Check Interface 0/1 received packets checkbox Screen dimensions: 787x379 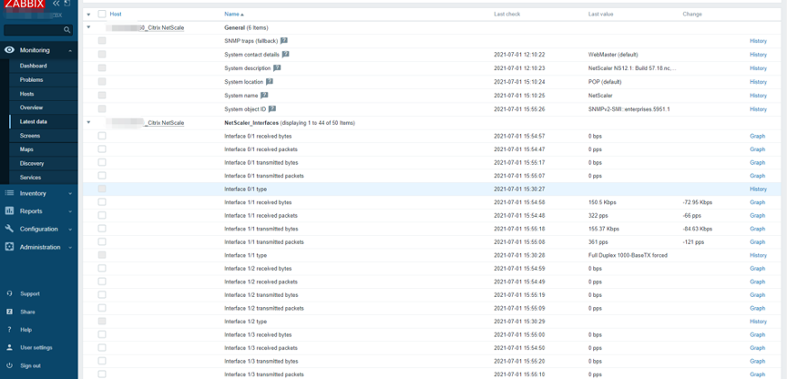coord(102,149)
